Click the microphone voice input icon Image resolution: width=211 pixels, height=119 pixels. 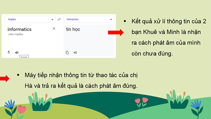[9, 52]
